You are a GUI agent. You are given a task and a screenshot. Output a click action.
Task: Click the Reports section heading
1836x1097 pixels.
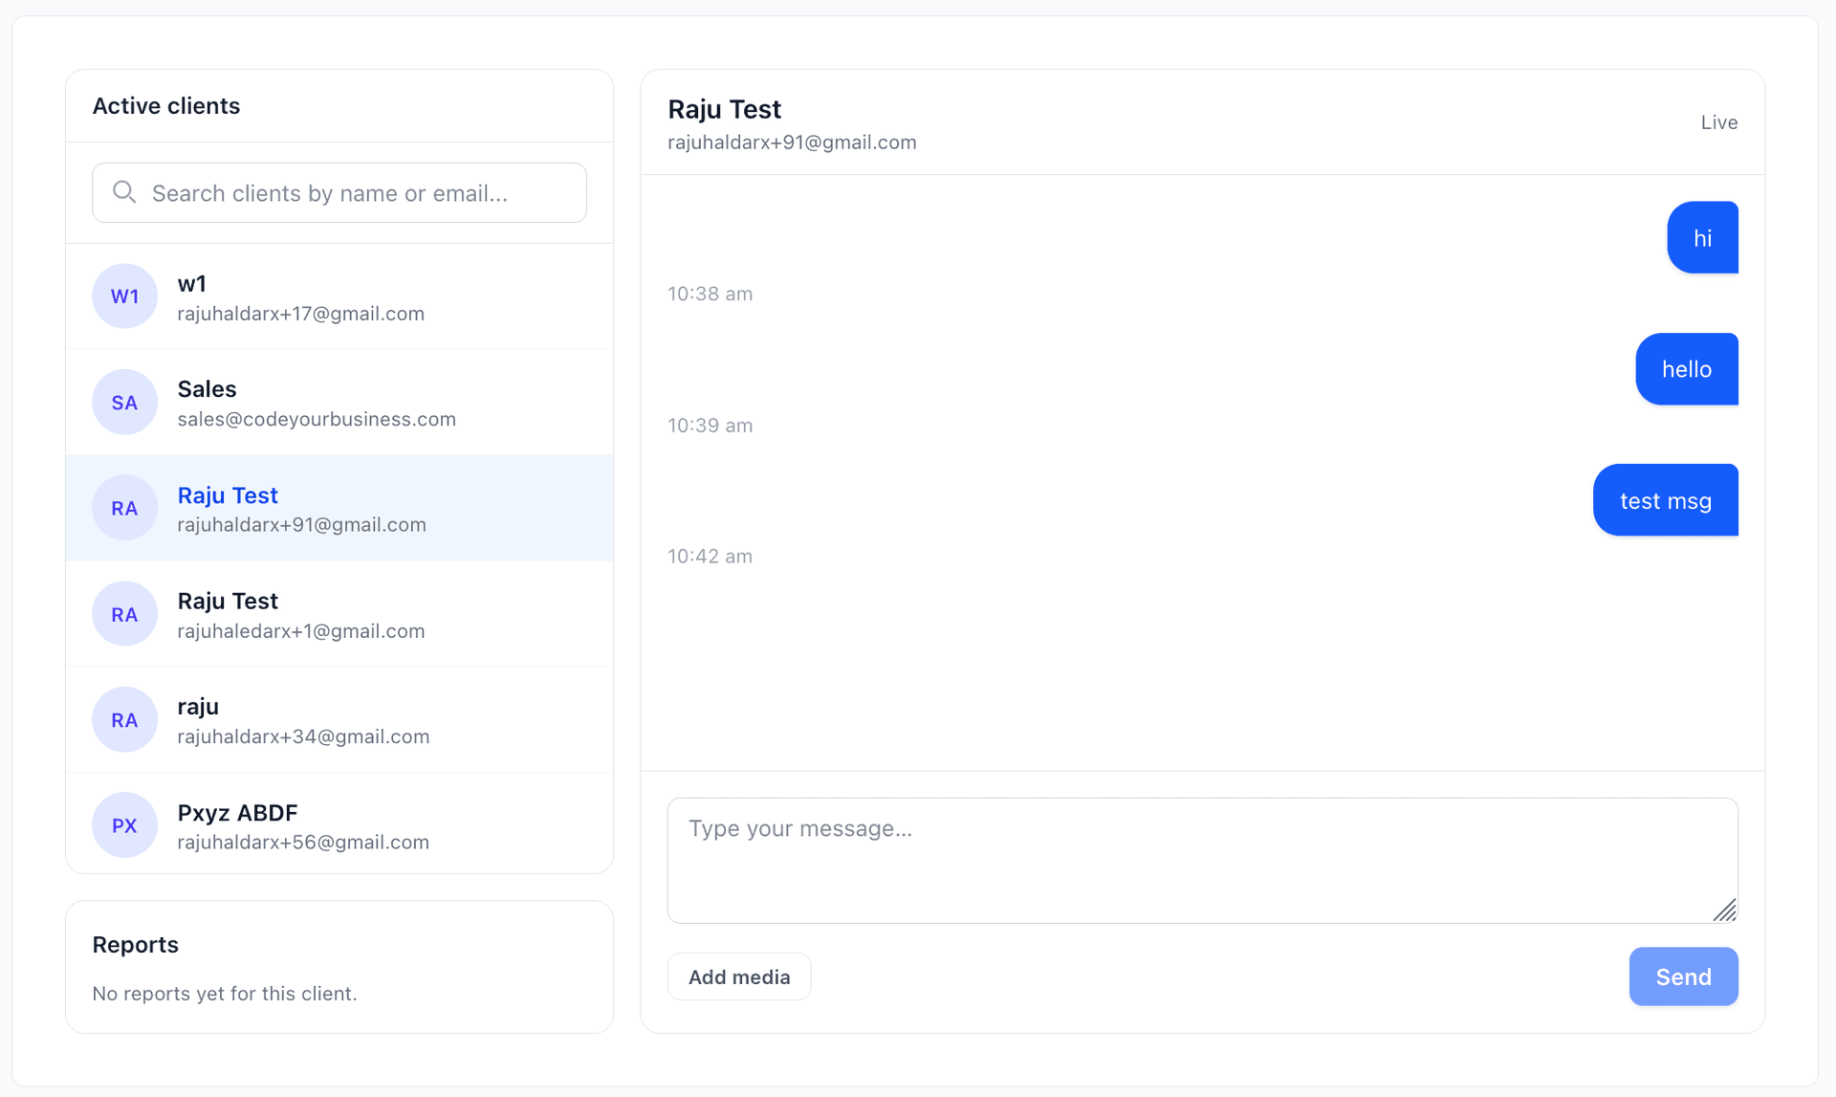135,944
